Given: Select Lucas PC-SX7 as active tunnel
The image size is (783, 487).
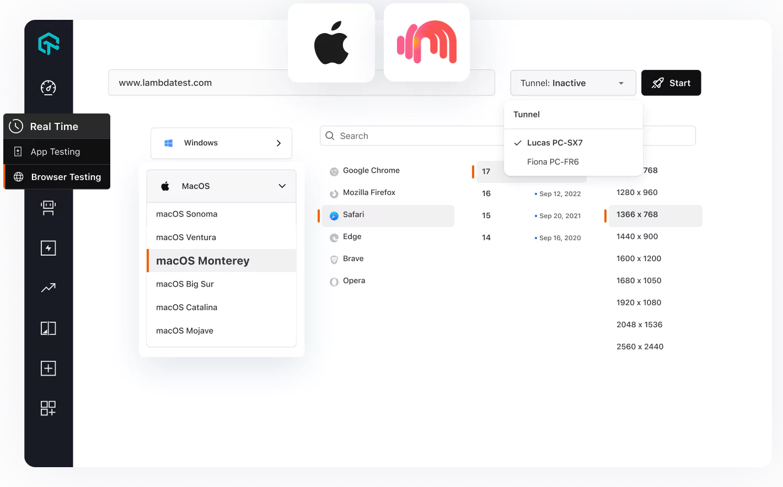Looking at the screenshot, I should click(x=554, y=143).
